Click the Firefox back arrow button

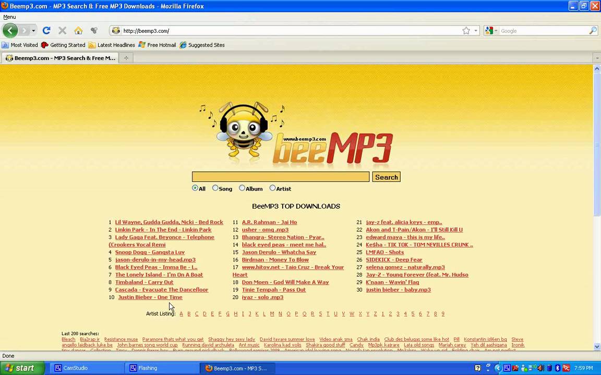(10, 31)
